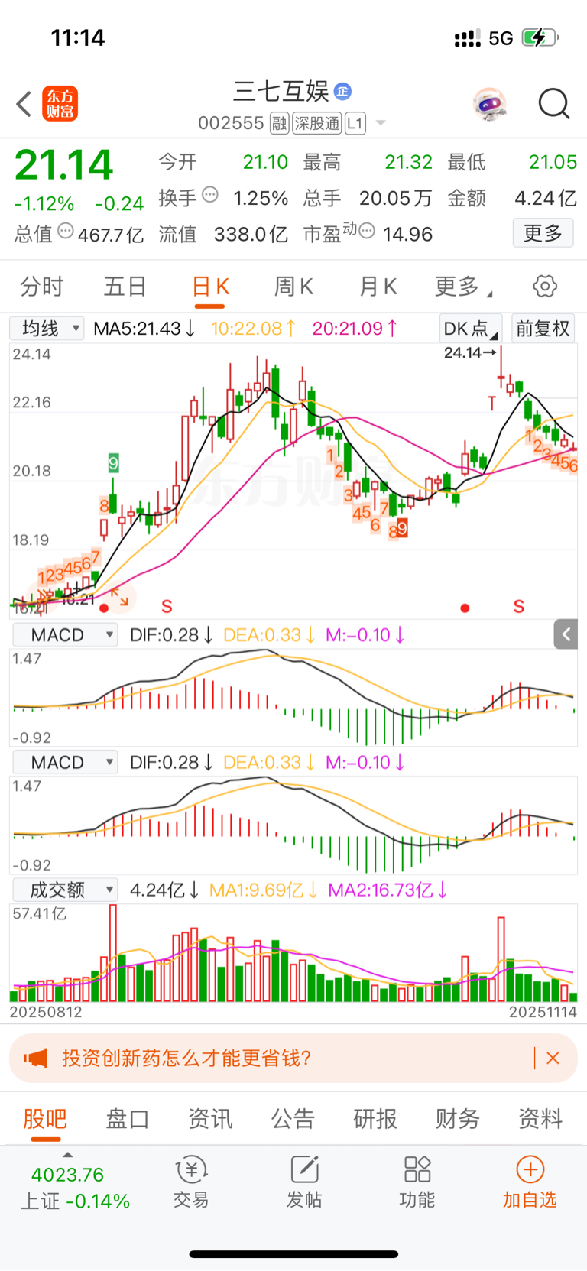Open the robot assistant avatar
The height and width of the screenshot is (1271, 587).
[x=489, y=104]
